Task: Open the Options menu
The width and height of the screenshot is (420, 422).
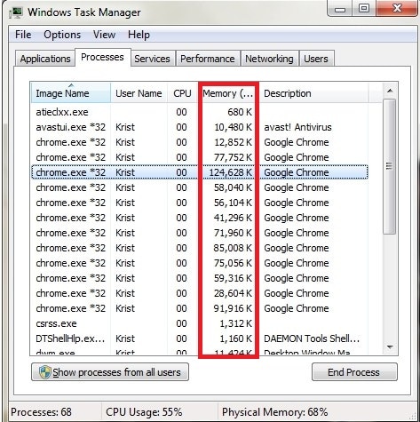Action: click(62, 35)
